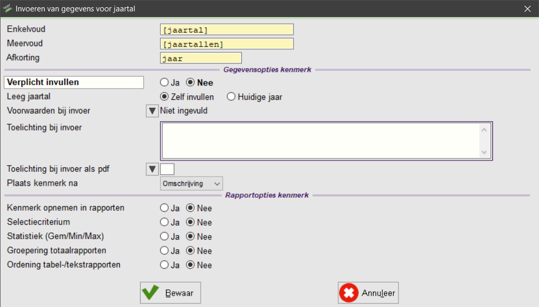Choose Ja for Selectiecriterium
This screenshot has height=307, width=539.
pyautogui.click(x=164, y=223)
